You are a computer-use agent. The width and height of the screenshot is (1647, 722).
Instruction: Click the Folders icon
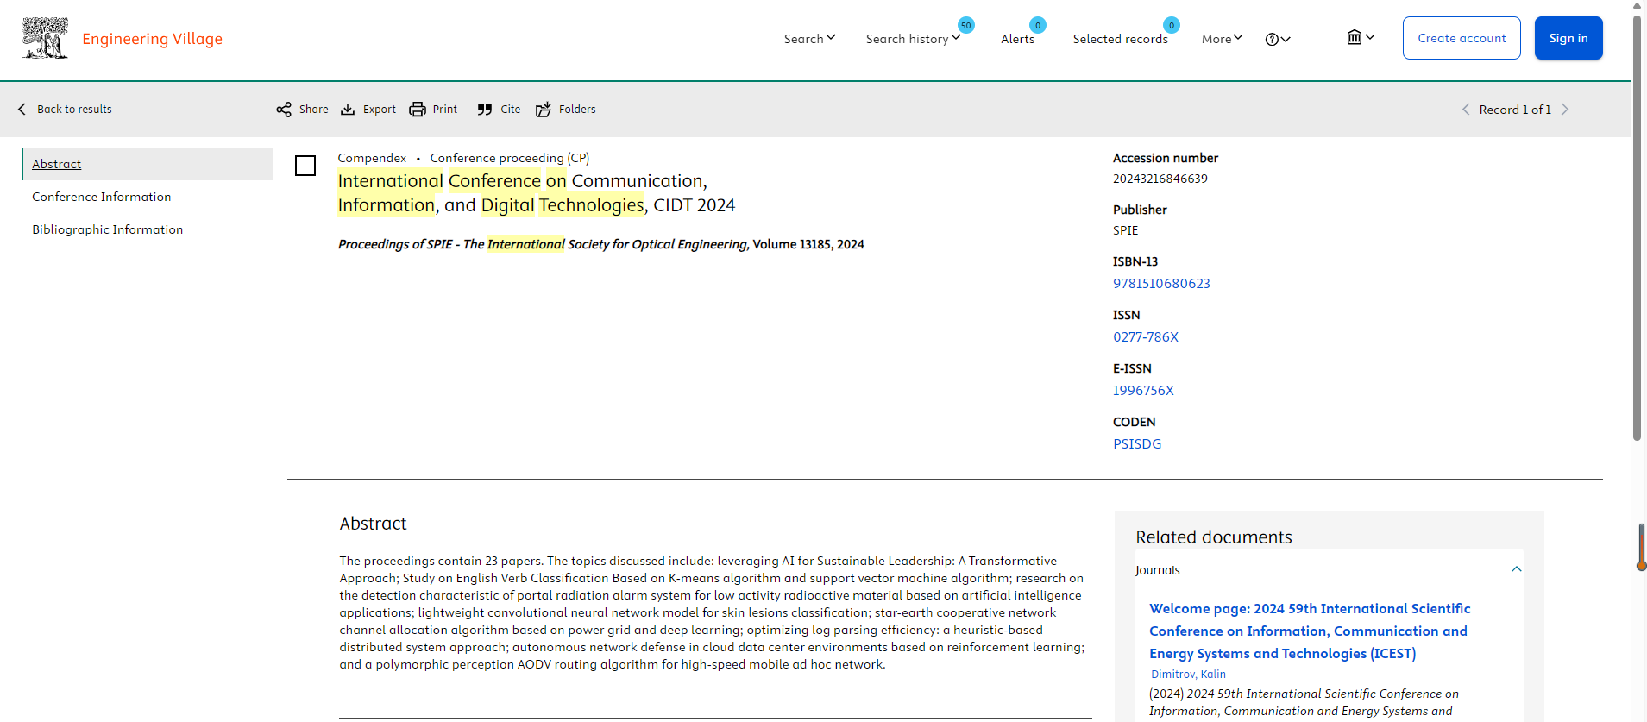(x=544, y=110)
